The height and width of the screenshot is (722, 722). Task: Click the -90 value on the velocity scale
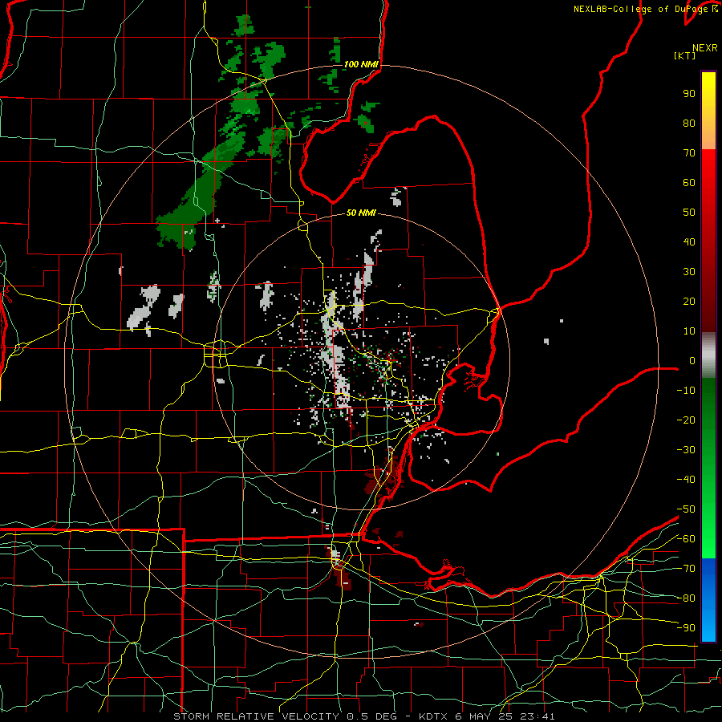(686, 627)
